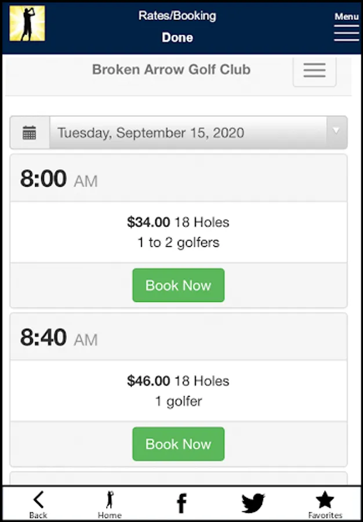Open the Facebook page icon
Screen dimensions: 363x522
181,503
